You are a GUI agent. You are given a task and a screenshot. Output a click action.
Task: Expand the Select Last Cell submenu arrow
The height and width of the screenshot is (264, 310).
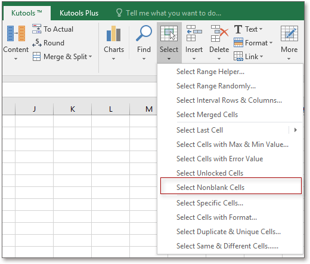[x=296, y=130]
